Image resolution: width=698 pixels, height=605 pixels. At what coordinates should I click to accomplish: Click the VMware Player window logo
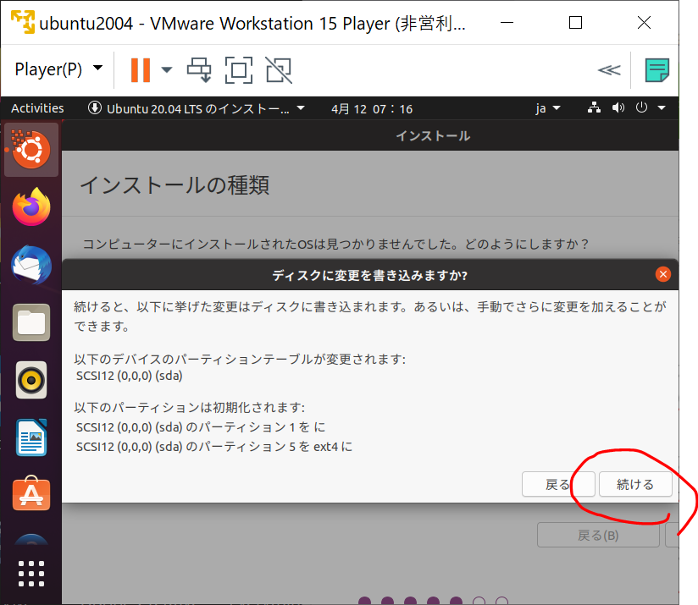pyautogui.click(x=23, y=22)
